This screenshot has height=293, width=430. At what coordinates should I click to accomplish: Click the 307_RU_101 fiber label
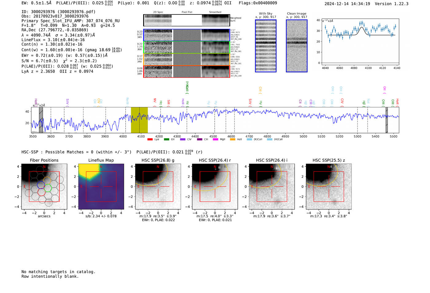tap(236, 64)
